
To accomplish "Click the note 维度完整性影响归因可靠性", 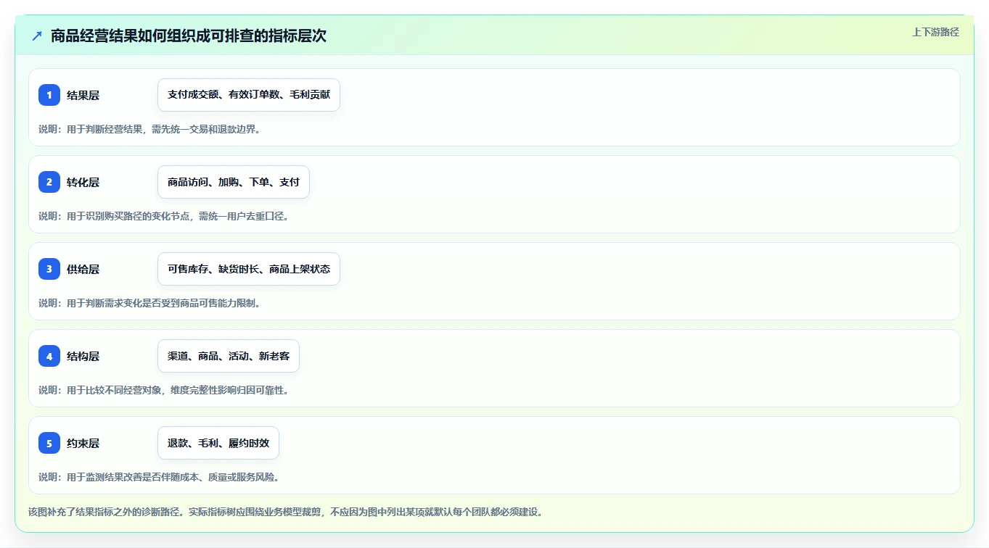I will 229,390.
